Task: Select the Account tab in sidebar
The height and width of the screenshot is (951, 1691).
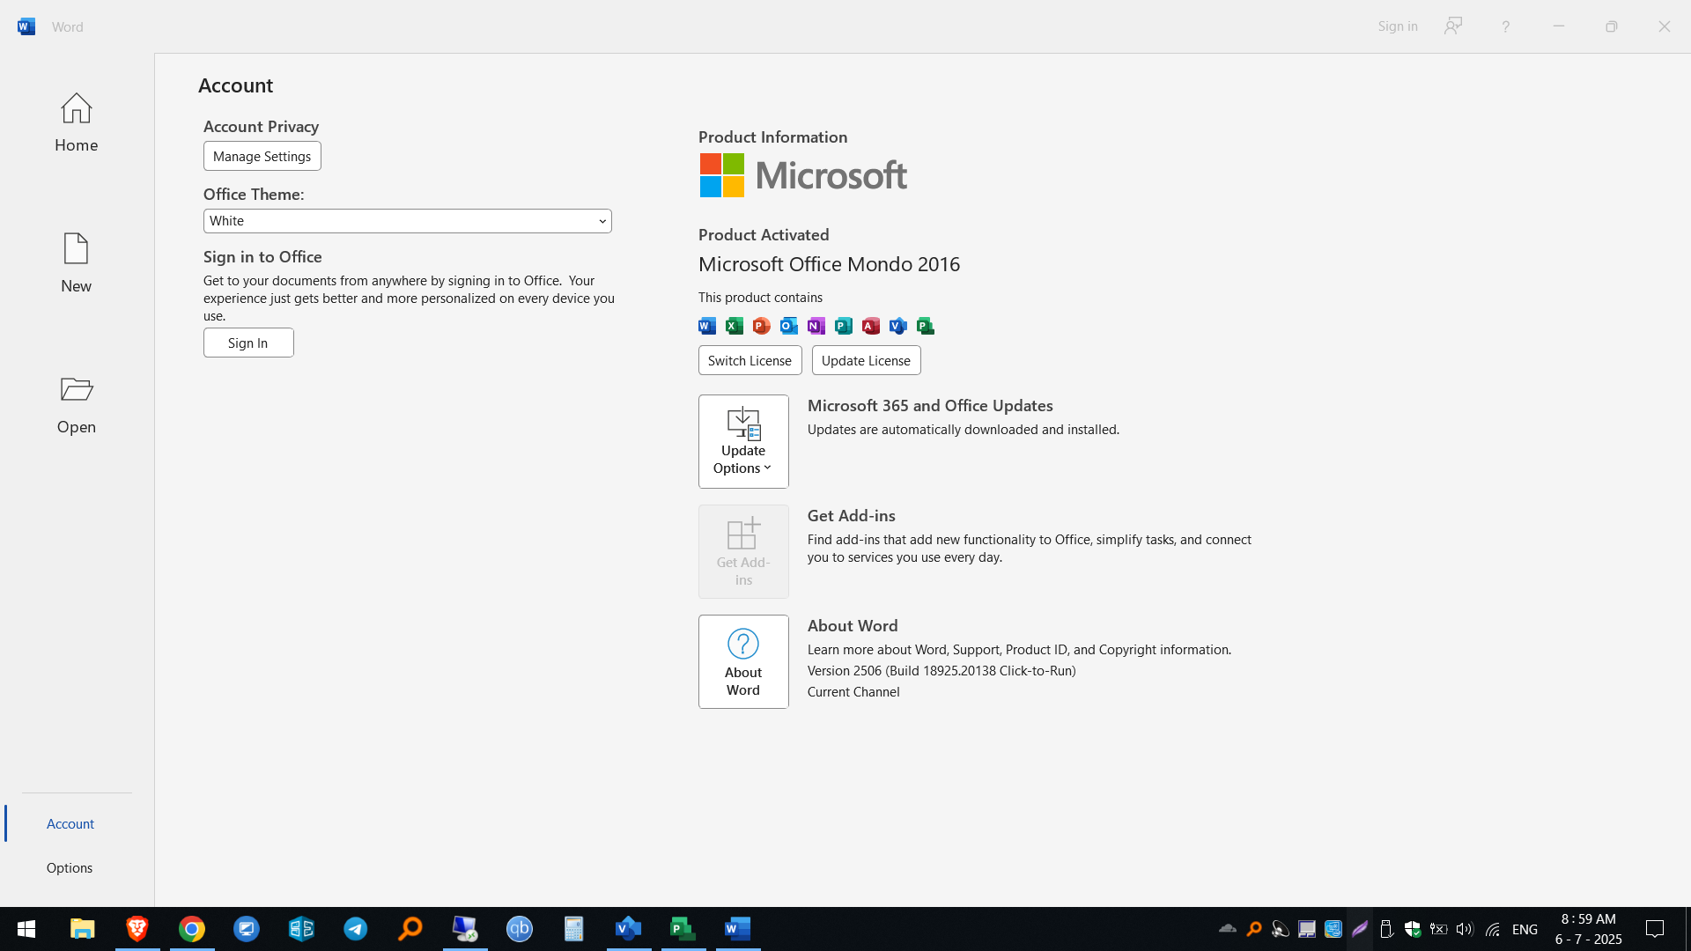Action: (x=70, y=823)
